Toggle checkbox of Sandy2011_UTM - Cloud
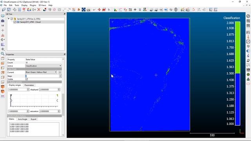251x141 pixels. pos(15,22)
